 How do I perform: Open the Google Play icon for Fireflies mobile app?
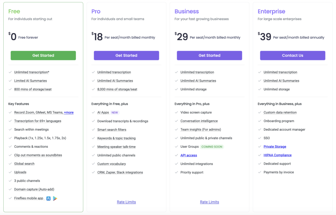(x=55, y=198)
